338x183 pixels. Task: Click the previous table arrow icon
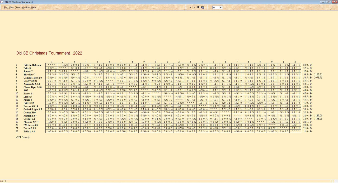point(190,7)
